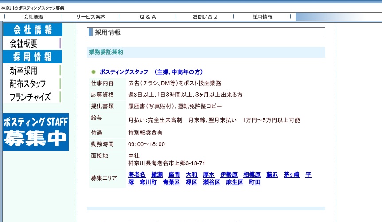Image resolution: width=382 pixels, height=222 pixels.
Task: Click the ポスティングSTAFF 募集中 banner
Action: (x=36, y=132)
